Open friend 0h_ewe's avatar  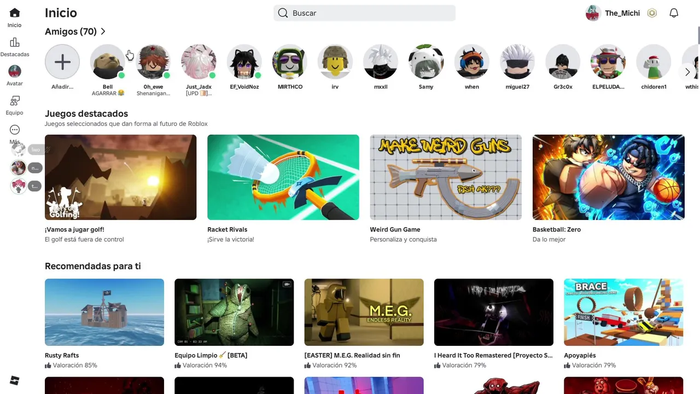coord(153,62)
